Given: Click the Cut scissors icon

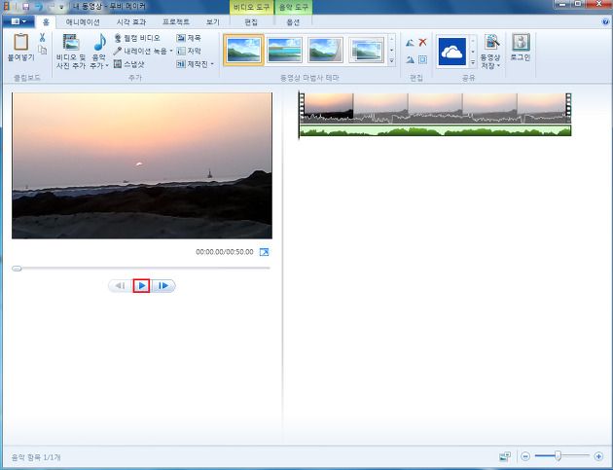Looking at the screenshot, I should coord(42,38).
